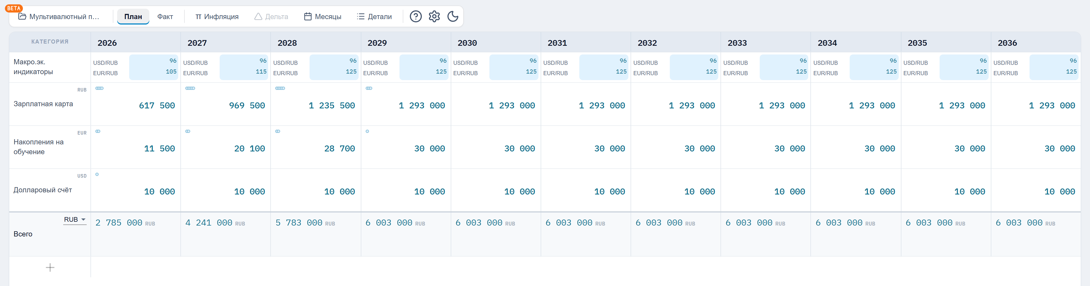The width and height of the screenshot is (1090, 286).
Task: Switch to dark mode moon icon
Action: 453,17
